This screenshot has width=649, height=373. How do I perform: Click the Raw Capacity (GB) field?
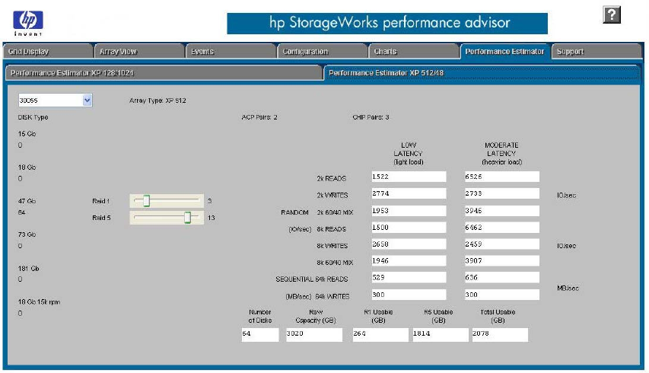314,334
